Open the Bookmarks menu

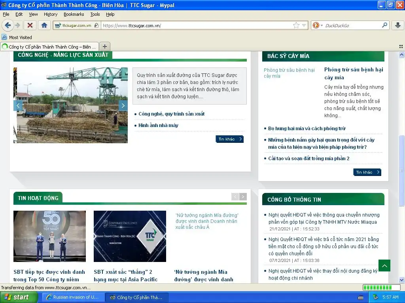[x=74, y=14]
